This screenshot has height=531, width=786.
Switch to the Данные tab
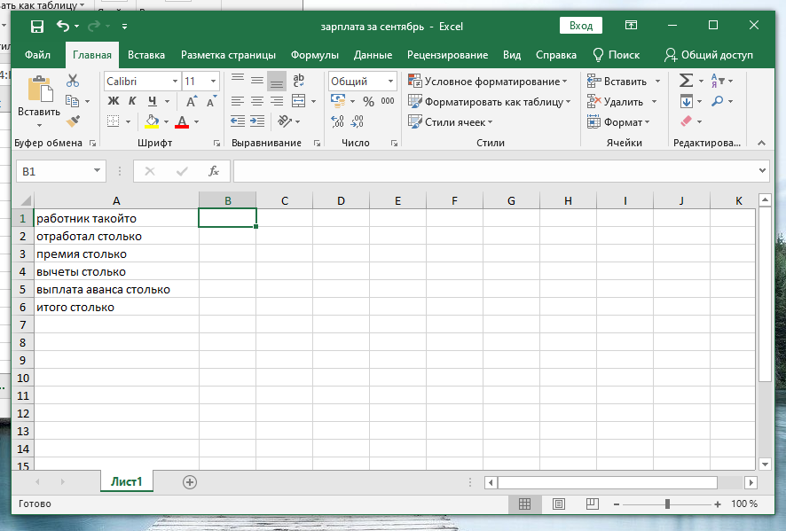click(373, 55)
